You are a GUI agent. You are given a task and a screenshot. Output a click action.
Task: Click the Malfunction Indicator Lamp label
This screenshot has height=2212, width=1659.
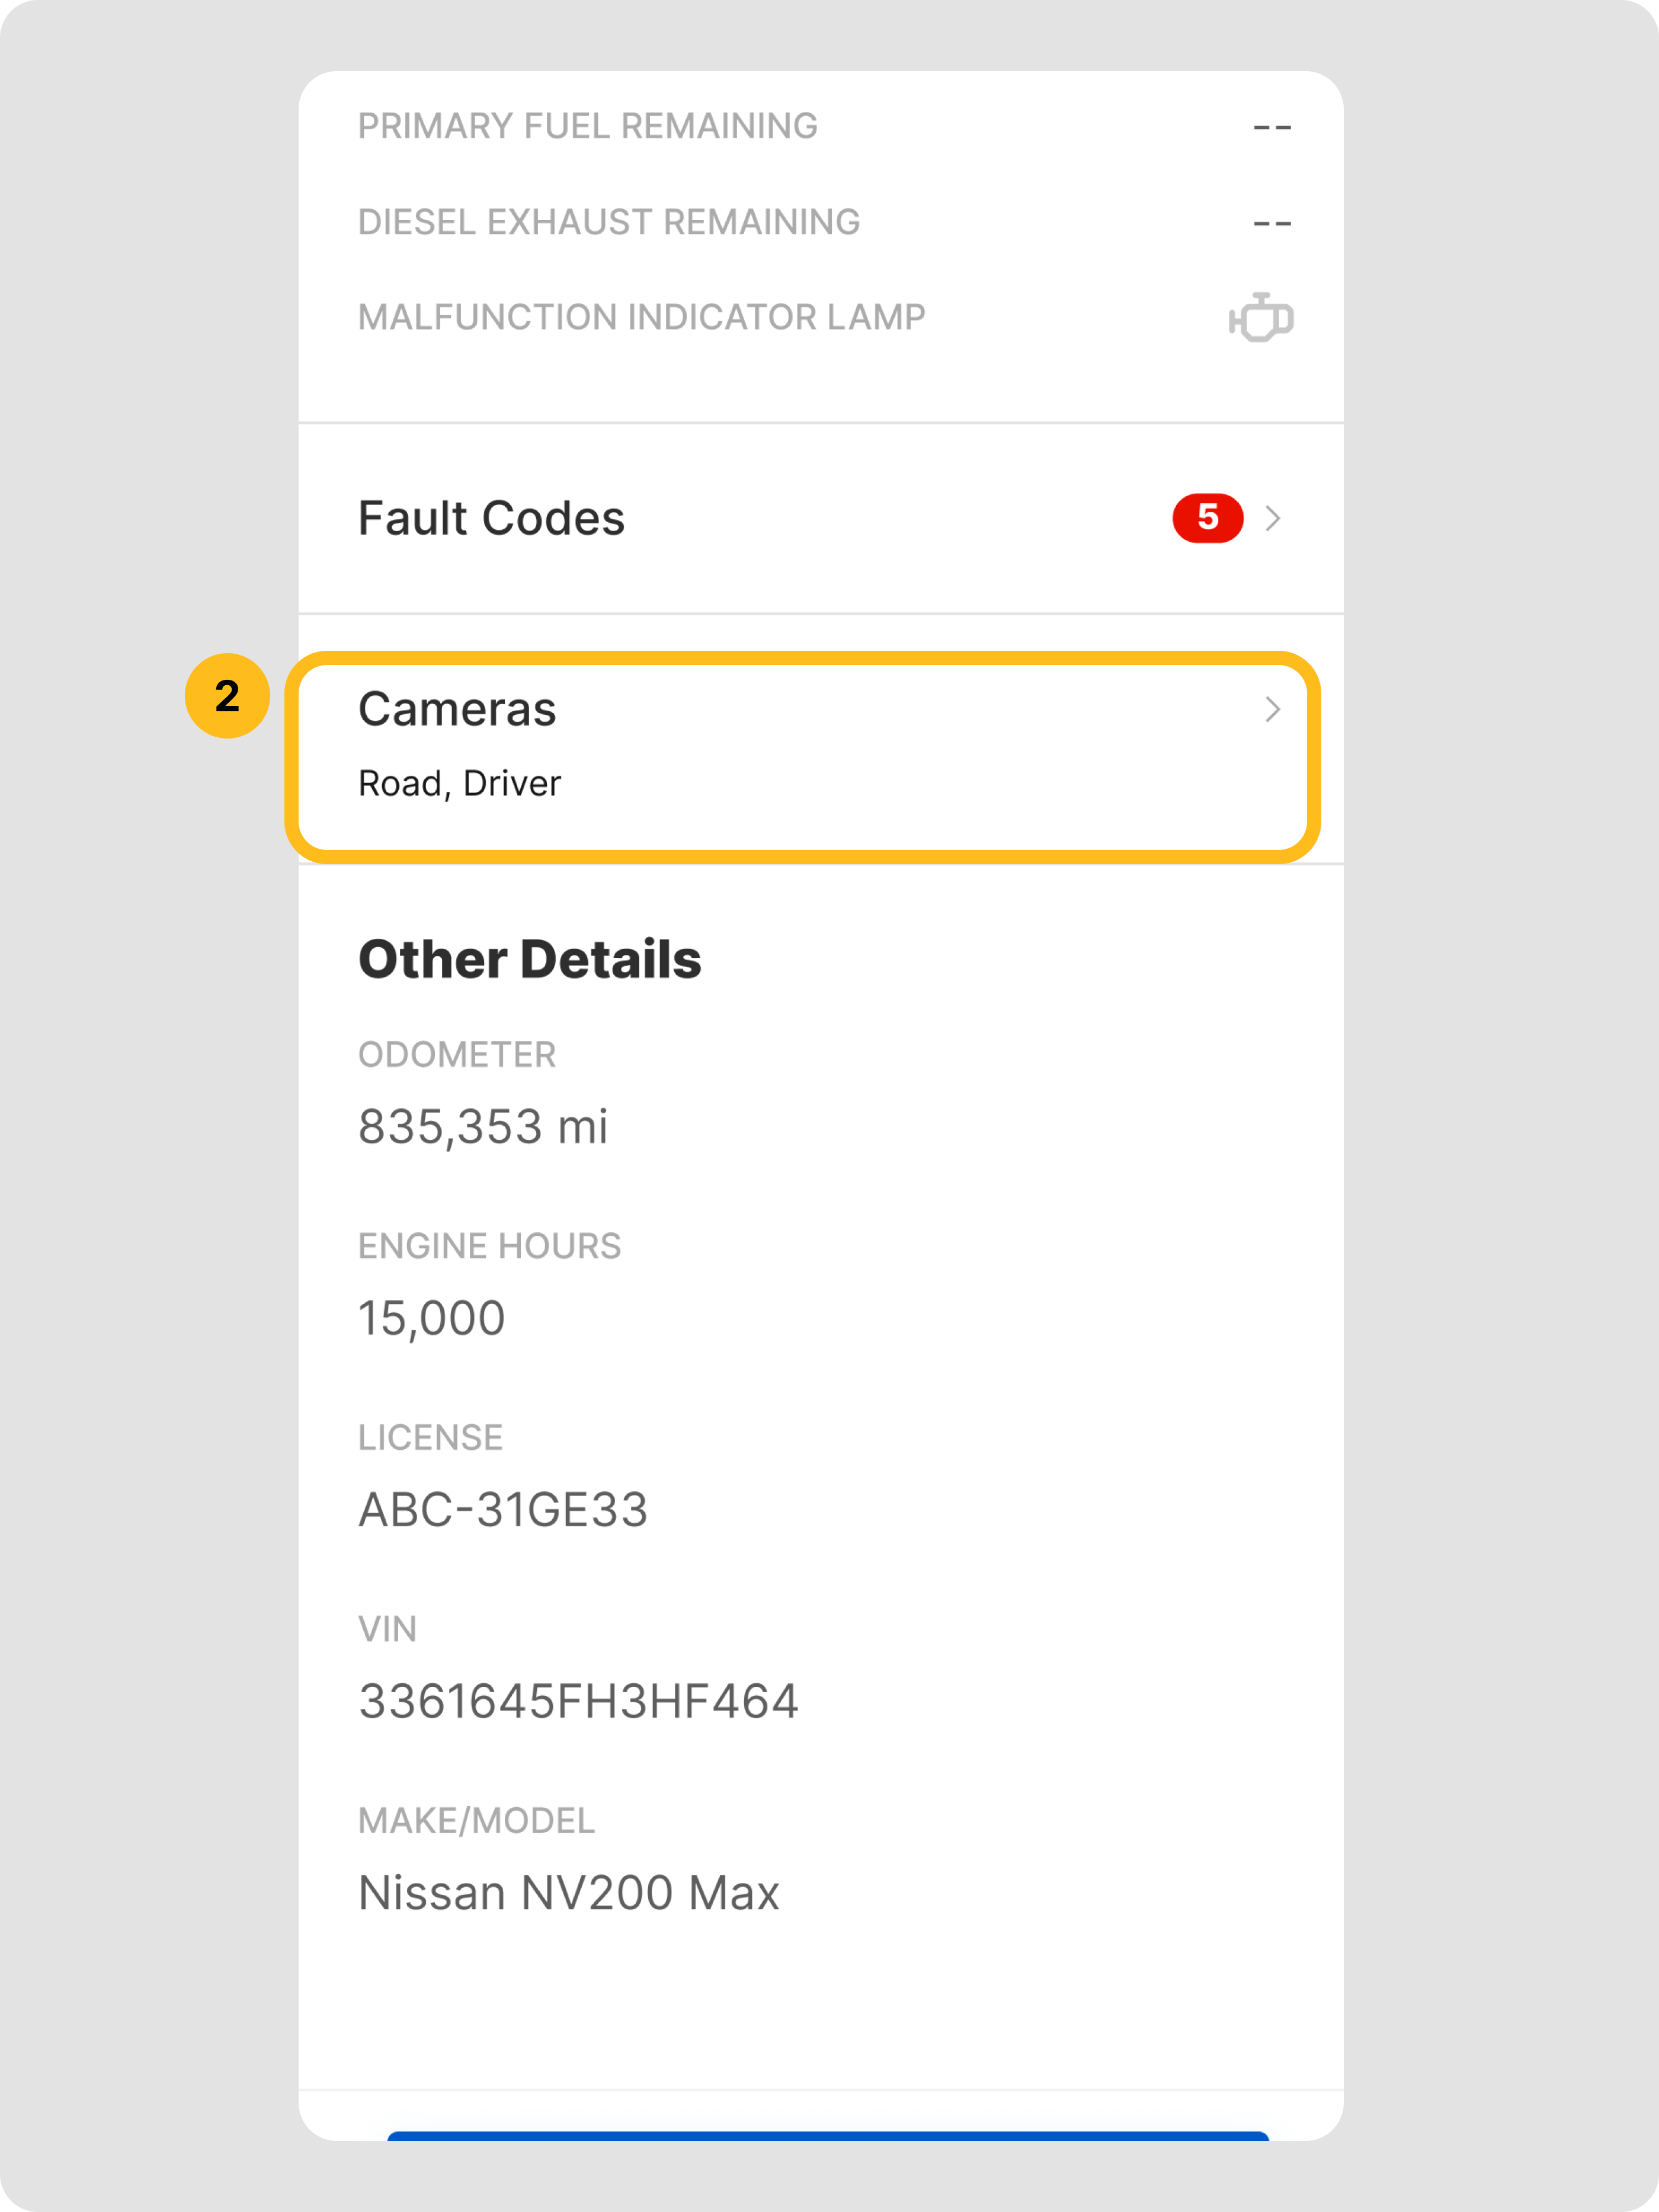coord(642,317)
